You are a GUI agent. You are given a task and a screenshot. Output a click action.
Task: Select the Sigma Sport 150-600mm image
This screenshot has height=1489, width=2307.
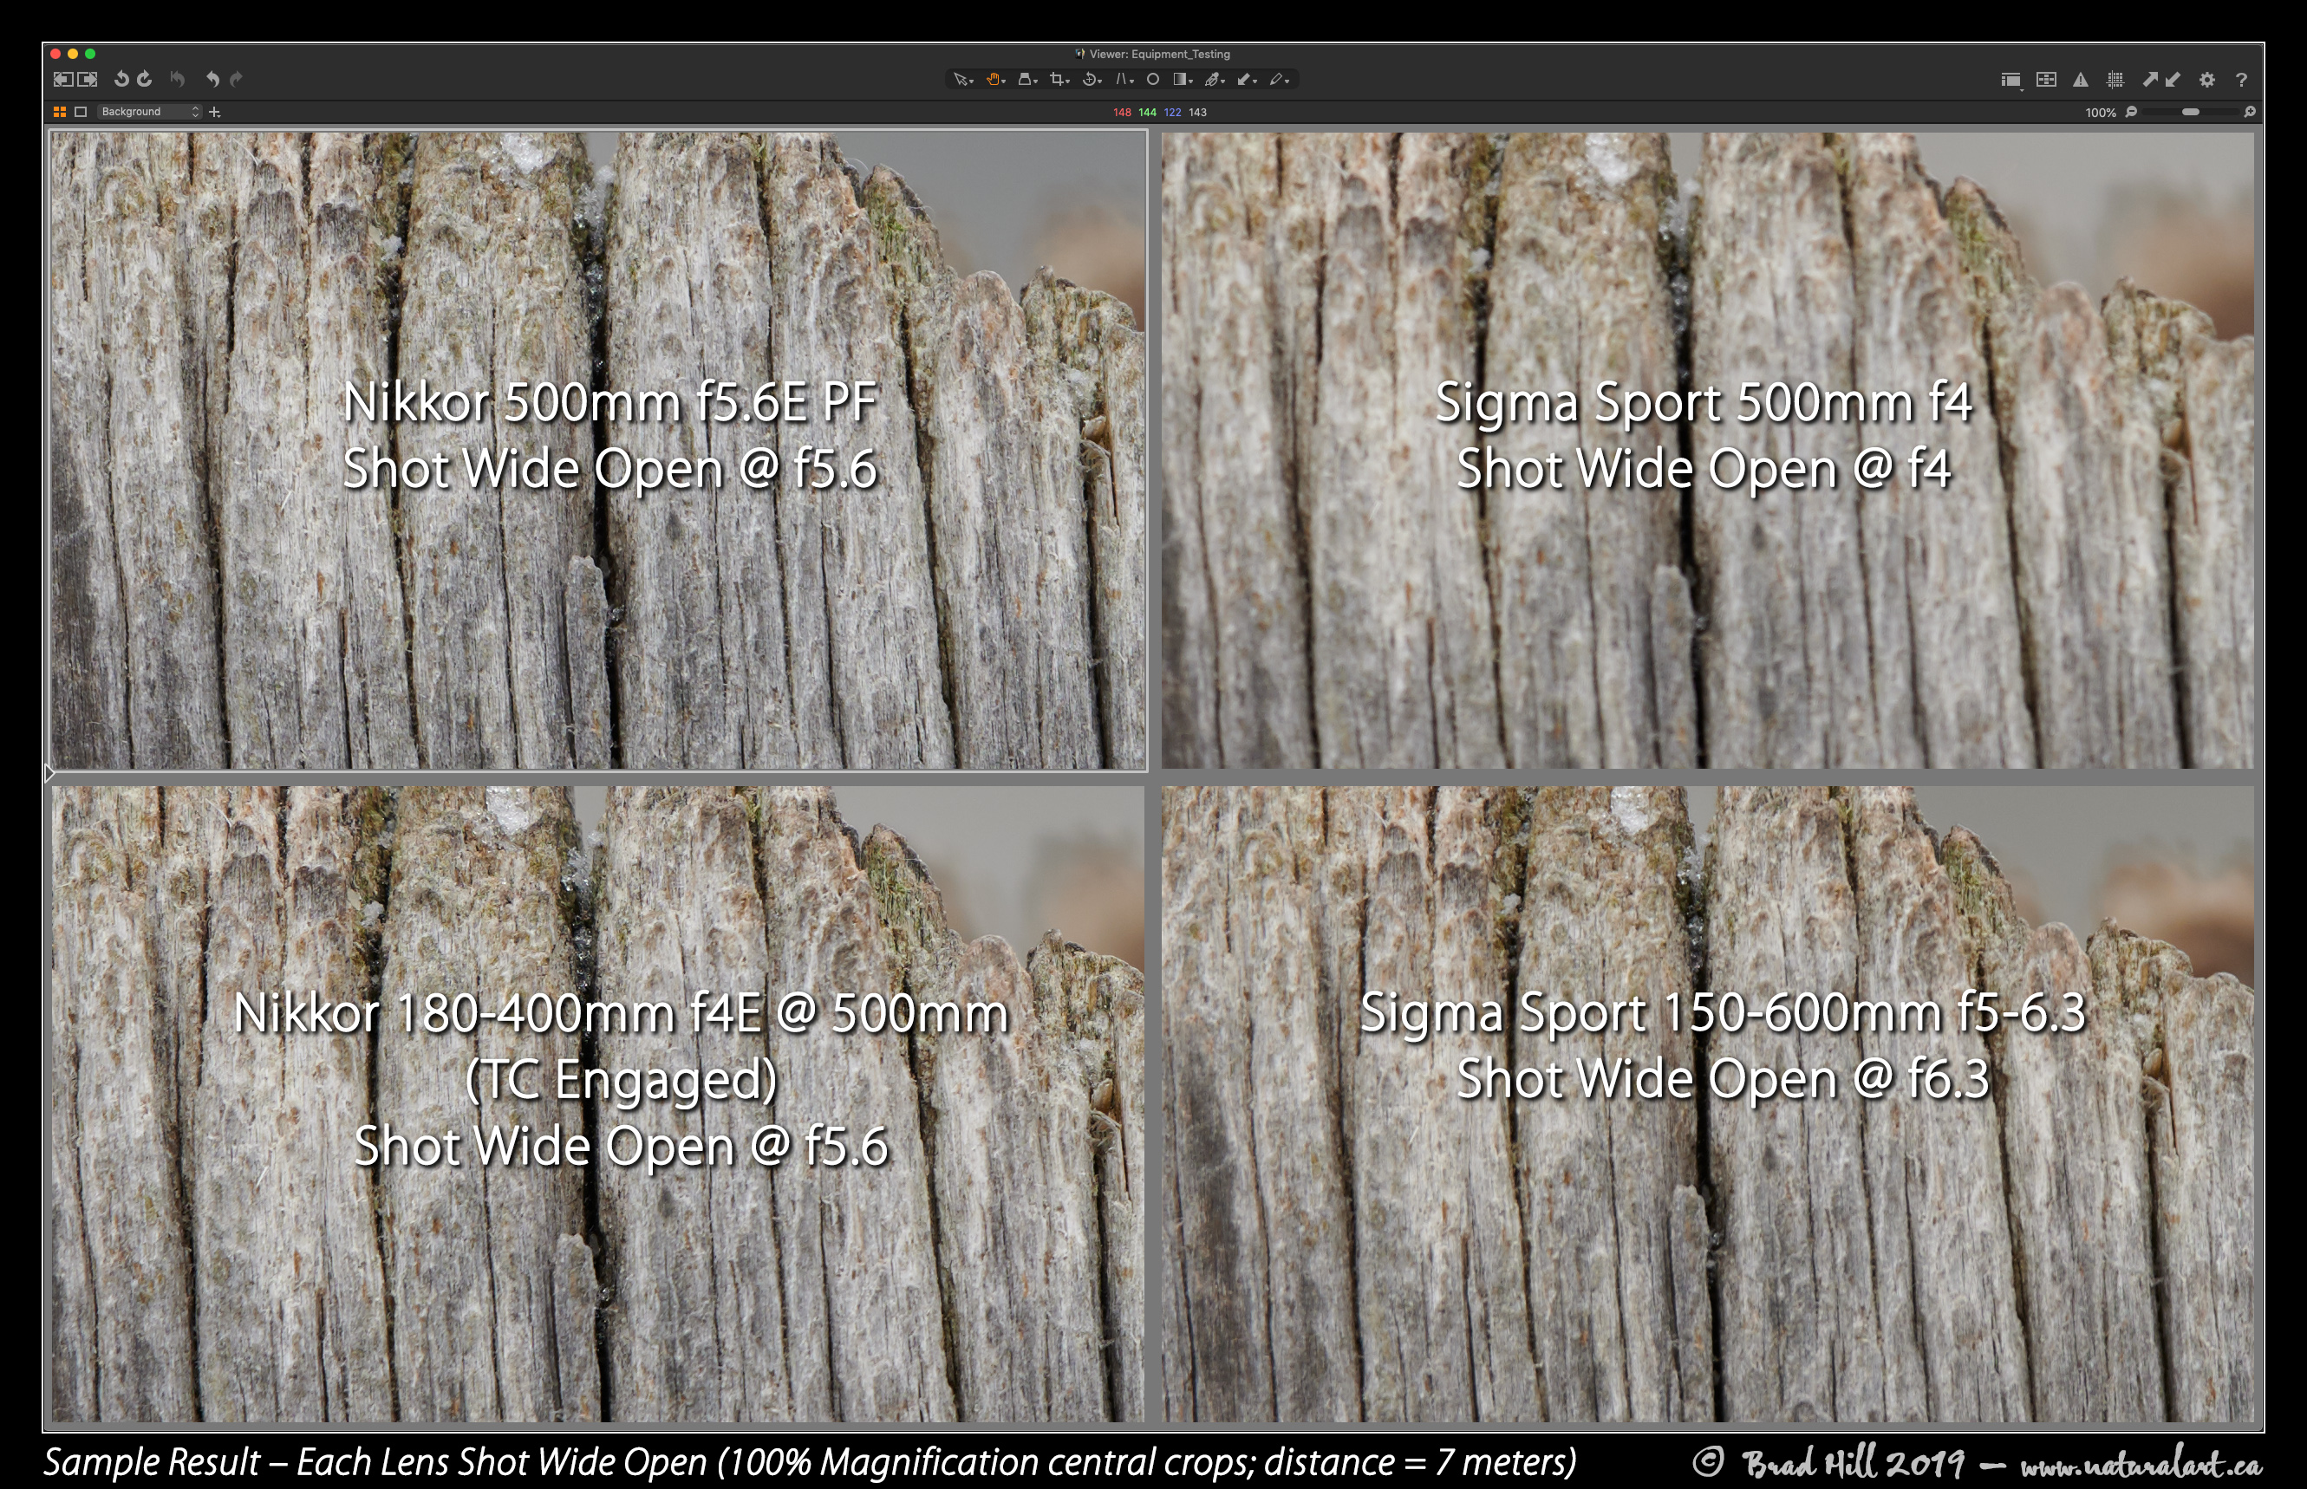1708,1103
